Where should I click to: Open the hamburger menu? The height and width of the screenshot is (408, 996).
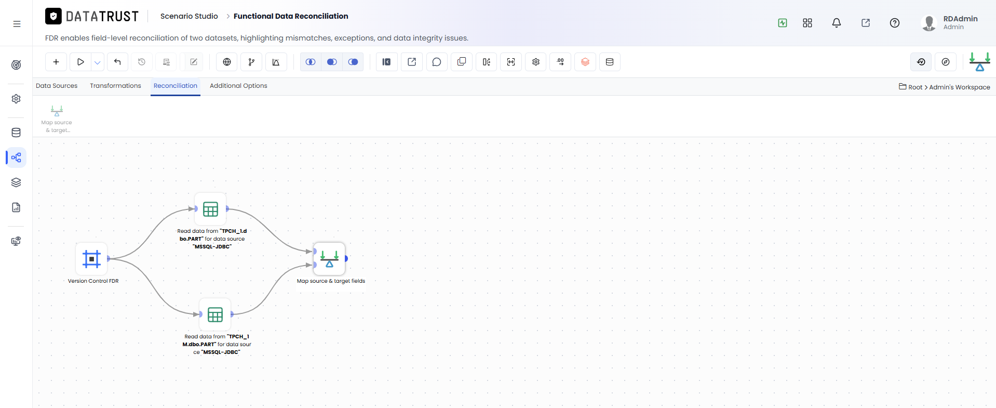coord(17,24)
